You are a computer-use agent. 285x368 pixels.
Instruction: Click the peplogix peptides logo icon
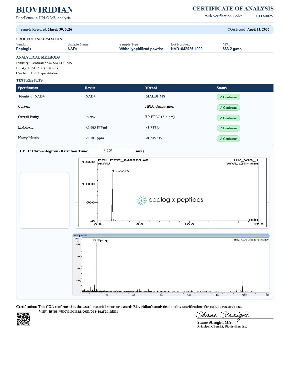point(141,200)
